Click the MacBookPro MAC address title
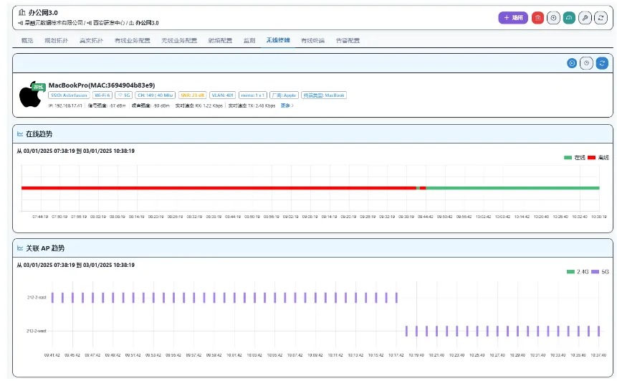Viewport: 617px width, 381px height. point(102,85)
